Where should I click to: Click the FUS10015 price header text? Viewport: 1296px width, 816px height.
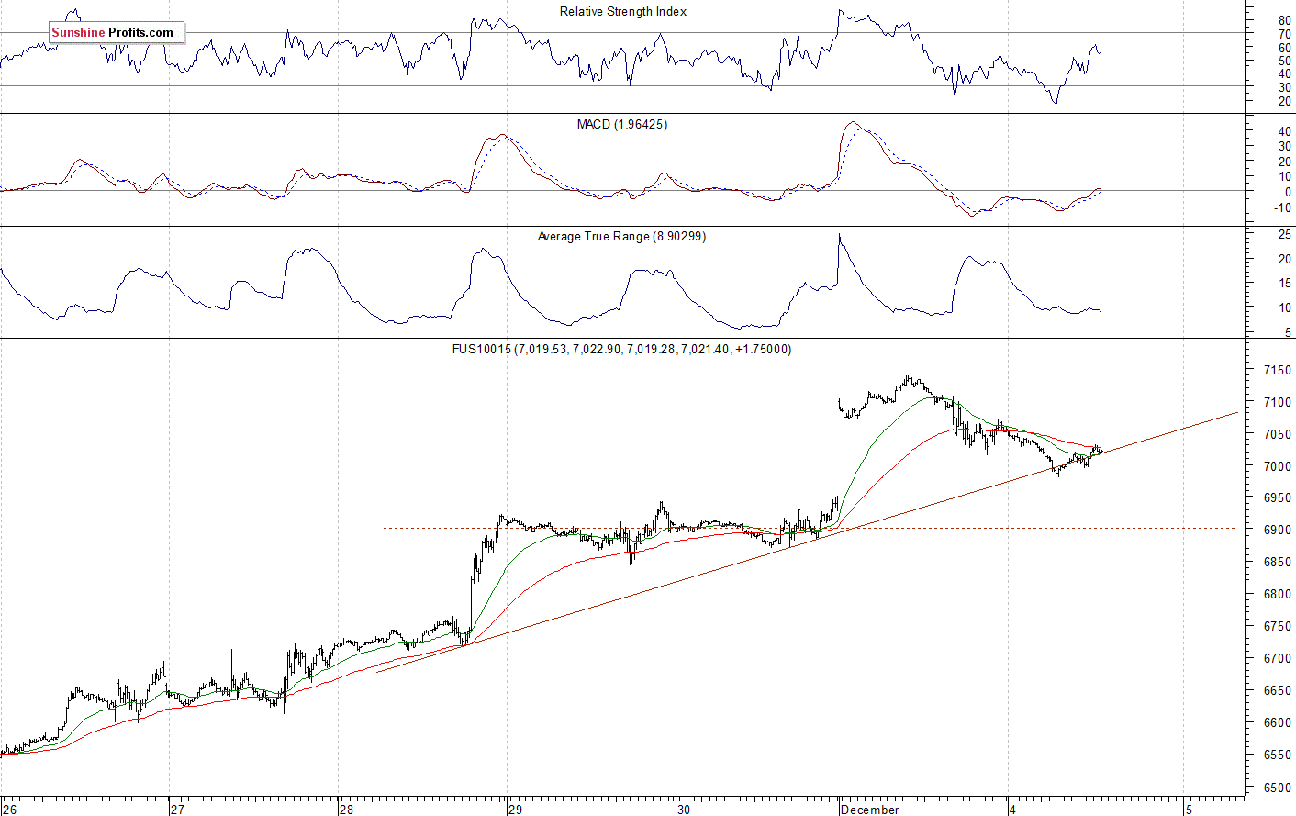pyautogui.click(x=621, y=349)
